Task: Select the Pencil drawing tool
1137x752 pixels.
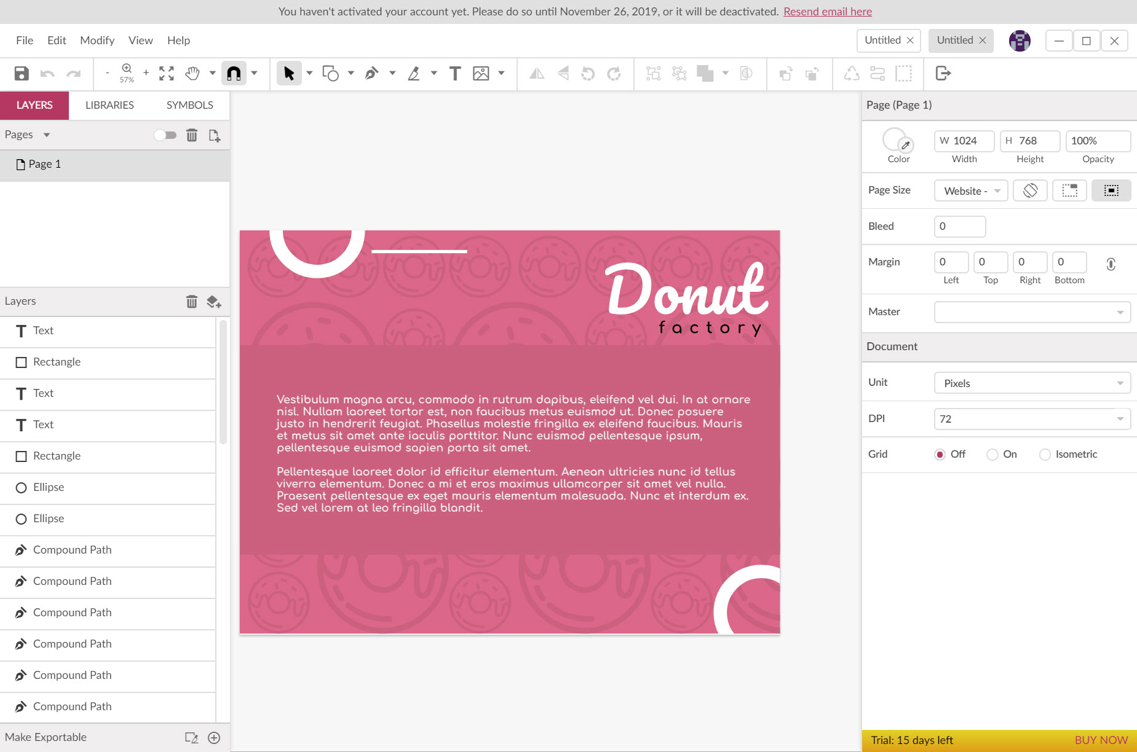Action: point(414,74)
